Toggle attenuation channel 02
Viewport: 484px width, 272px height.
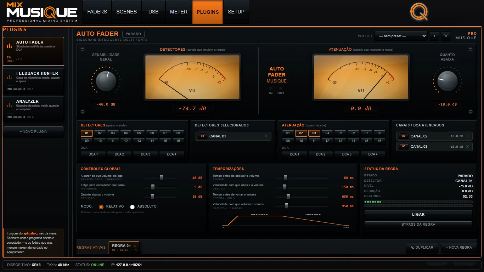pyautogui.click(x=301, y=133)
